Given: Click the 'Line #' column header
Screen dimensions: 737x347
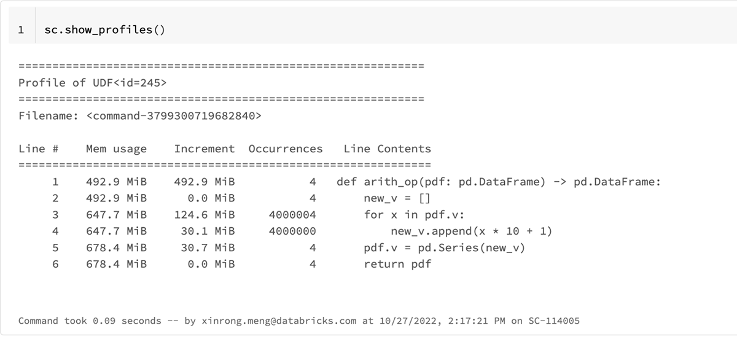Looking at the screenshot, I should point(38,149).
